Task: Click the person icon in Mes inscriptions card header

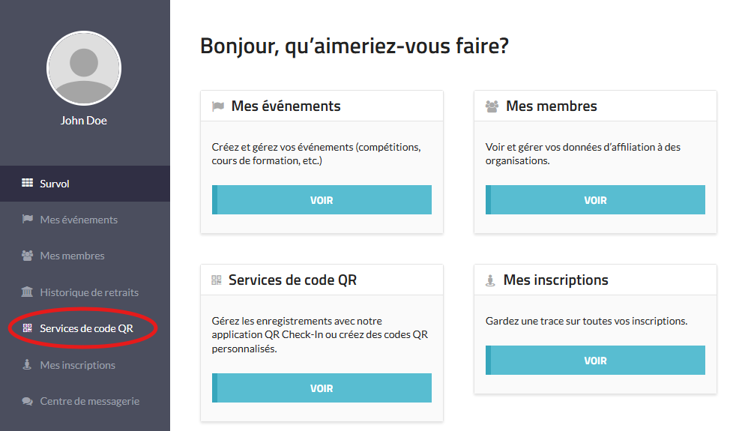Action: point(490,281)
